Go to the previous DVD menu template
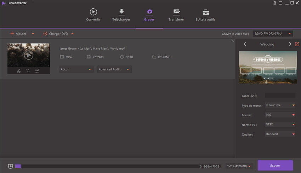 pyautogui.click(x=245, y=44)
